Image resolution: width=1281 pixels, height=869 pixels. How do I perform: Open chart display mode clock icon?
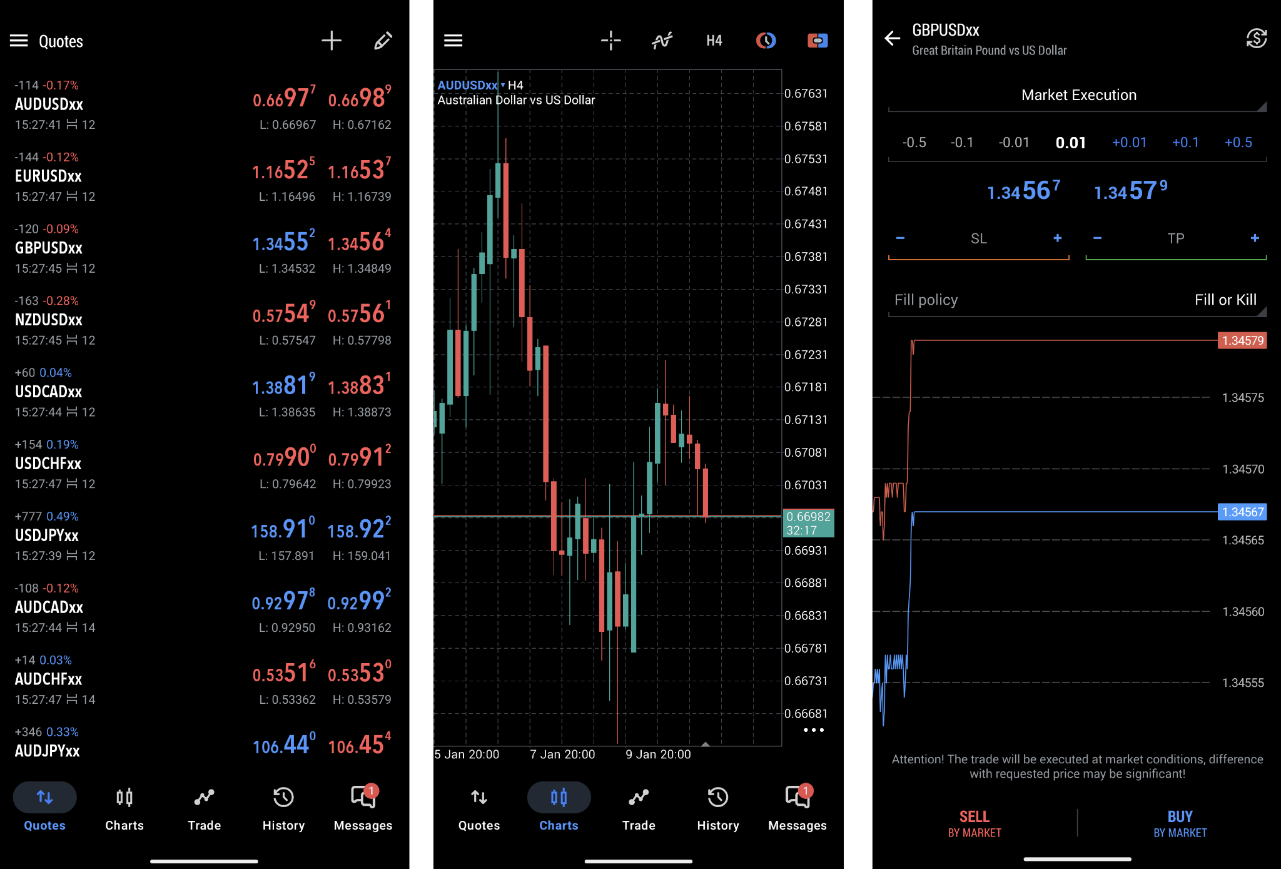[766, 41]
